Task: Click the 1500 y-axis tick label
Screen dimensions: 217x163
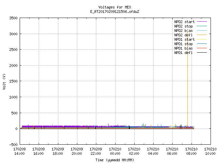Action: tap(14, 81)
